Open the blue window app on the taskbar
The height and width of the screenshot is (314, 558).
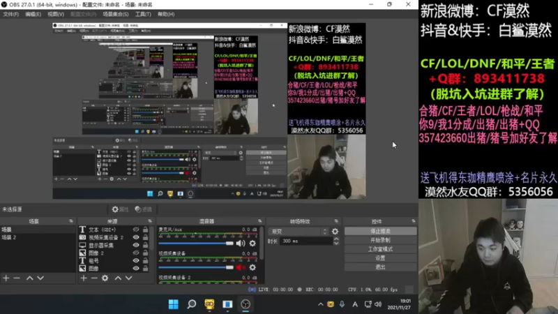pyautogui.click(x=227, y=304)
